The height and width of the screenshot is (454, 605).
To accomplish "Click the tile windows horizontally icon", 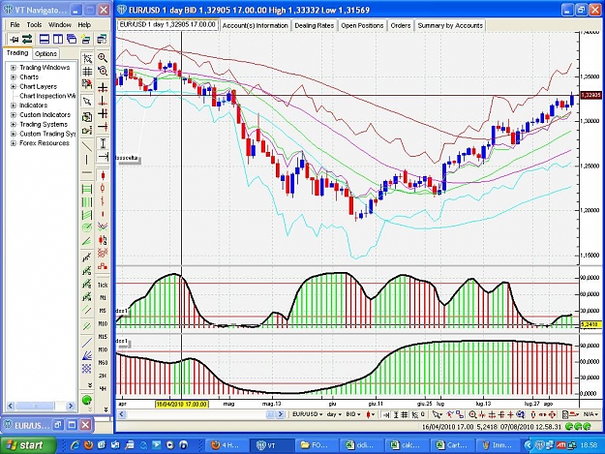I will point(45,39).
